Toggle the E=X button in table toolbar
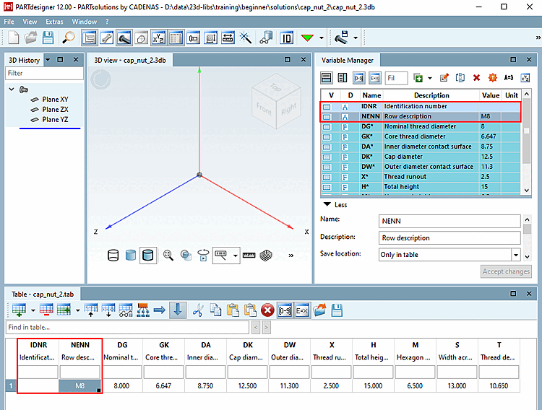The height and width of the screenshot is (410, 542). point(302,310)
